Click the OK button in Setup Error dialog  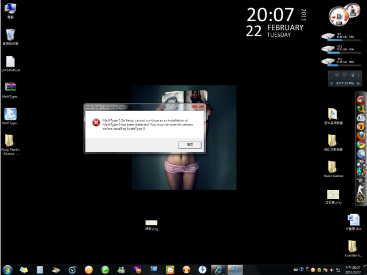[190, 145]
